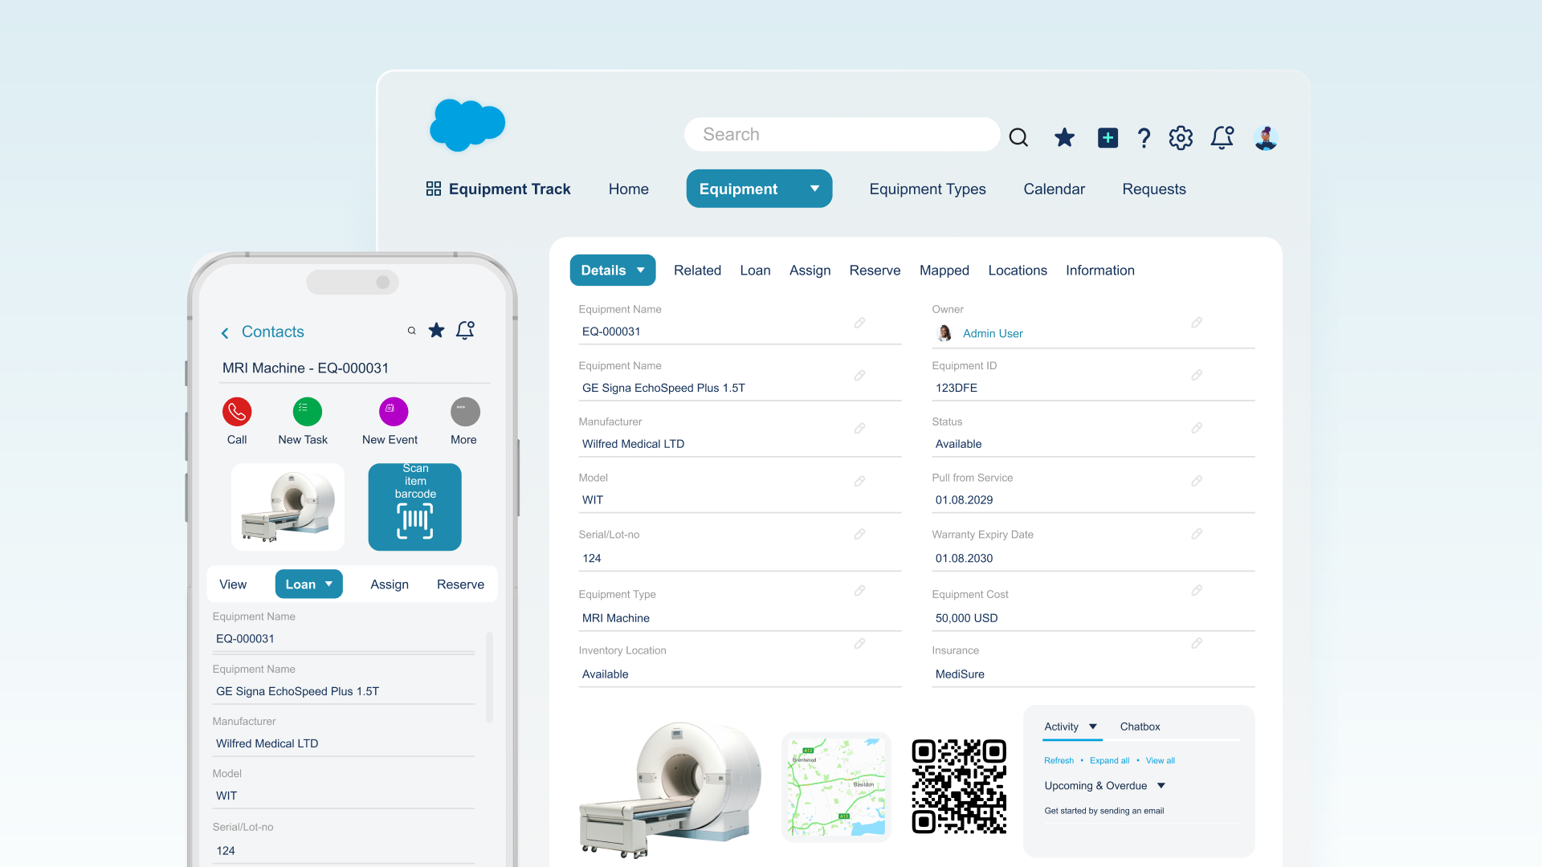Switch to the Chatbox tab

point(1140,727)
